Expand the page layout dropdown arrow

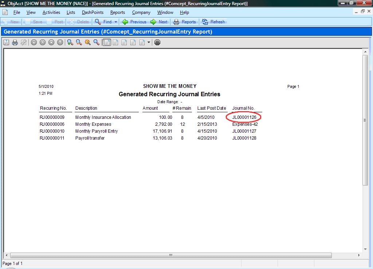(x=149, y=42)
